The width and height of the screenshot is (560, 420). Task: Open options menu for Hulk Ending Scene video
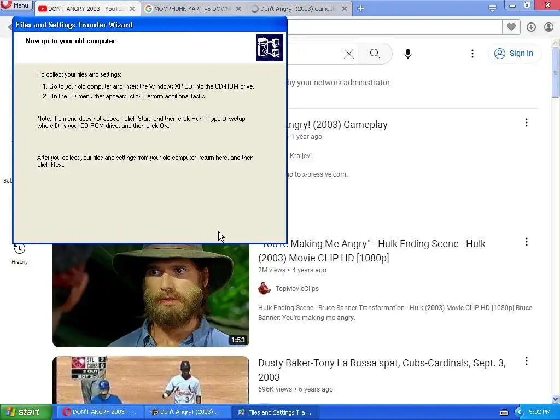527,242
